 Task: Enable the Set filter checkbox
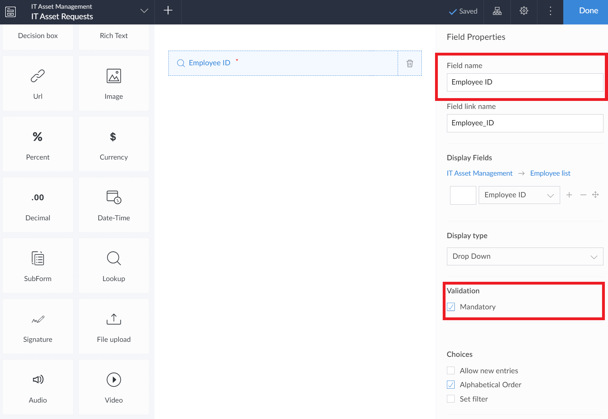(451, 399)
